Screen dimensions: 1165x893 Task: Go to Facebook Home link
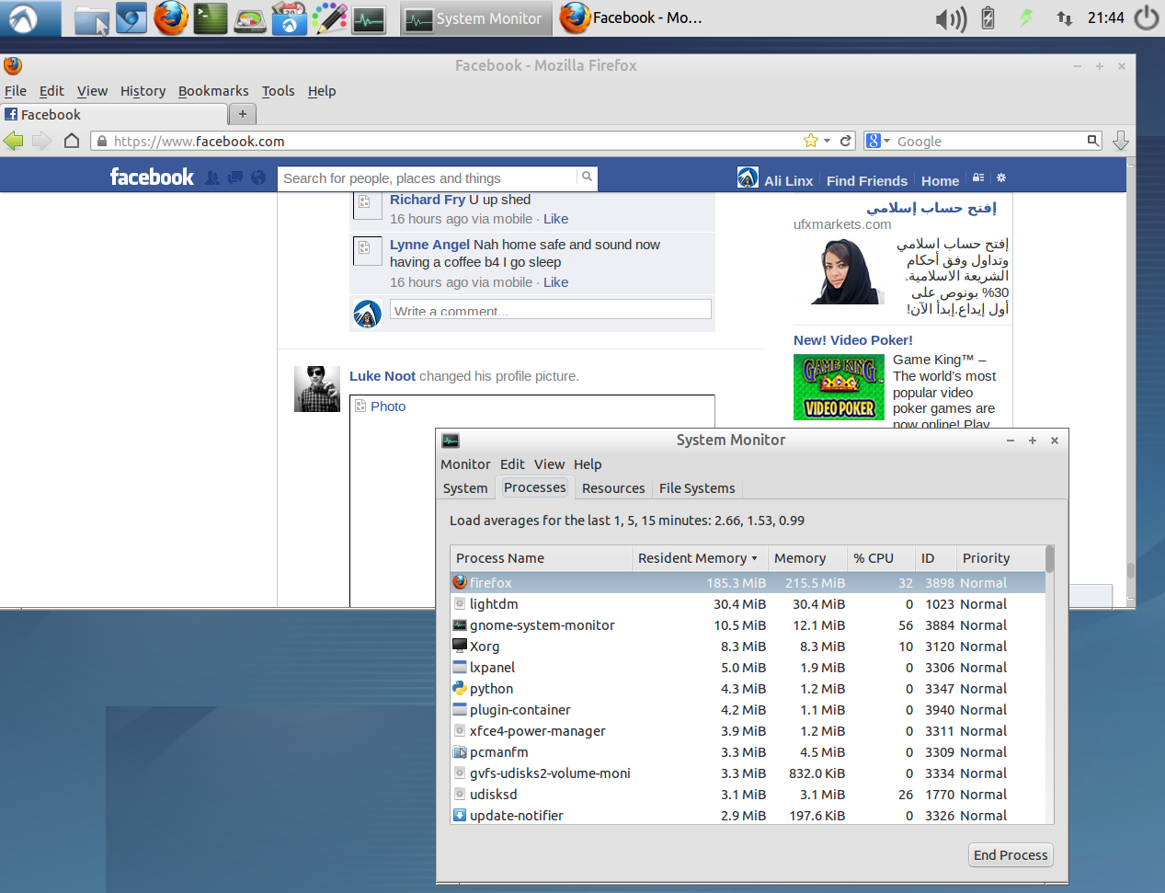point(940,180)
